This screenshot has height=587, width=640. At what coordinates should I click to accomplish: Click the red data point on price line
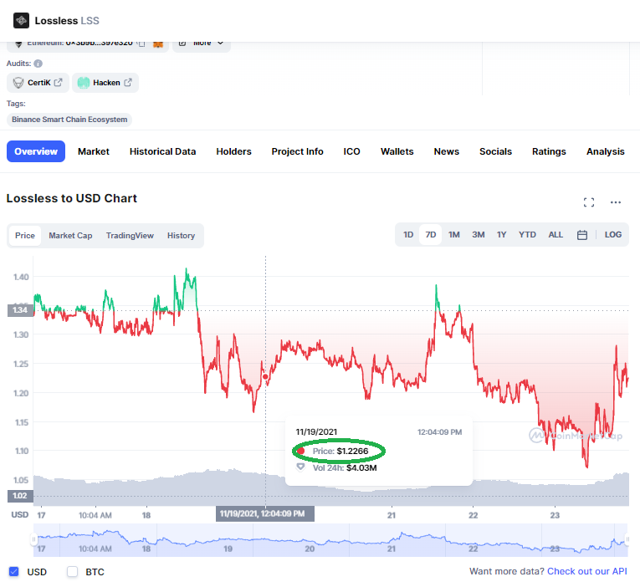(265, 376)
